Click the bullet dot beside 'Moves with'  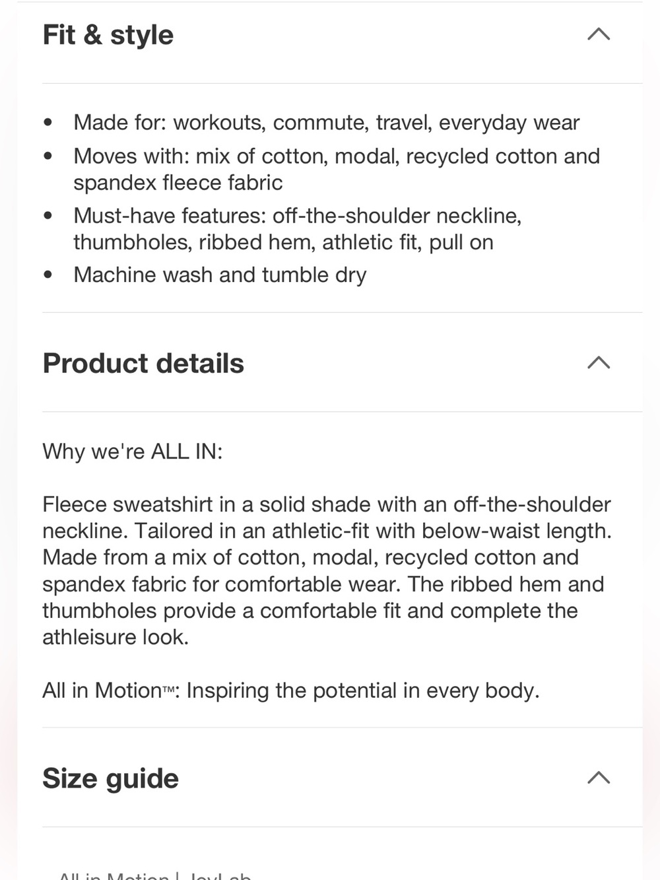coord(48,156)
